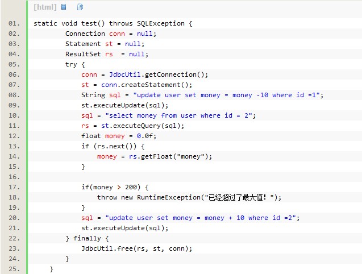Click the 'st.executeUpdate(sql);' on line 09
The height and width of the screenshot is (274, 362).
124,105
